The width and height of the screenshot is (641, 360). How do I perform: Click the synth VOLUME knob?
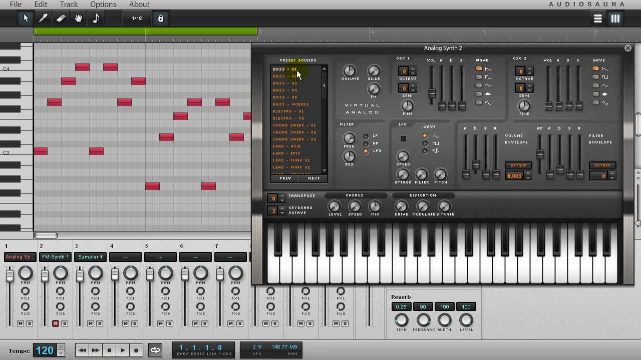tap(350, 70)
